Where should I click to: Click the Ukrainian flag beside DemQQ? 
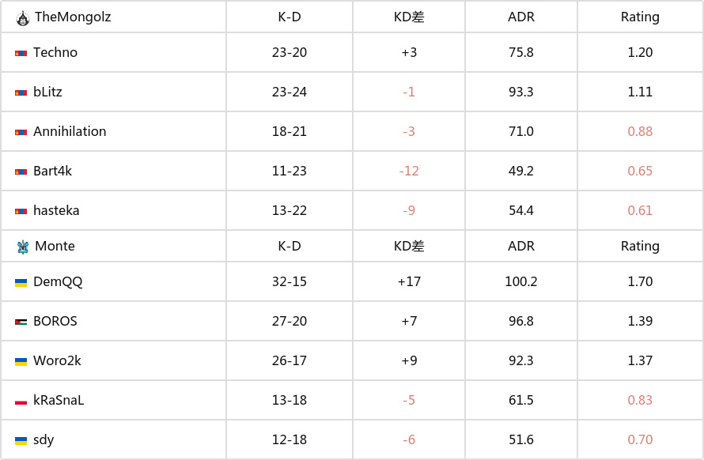coord(21,282)
